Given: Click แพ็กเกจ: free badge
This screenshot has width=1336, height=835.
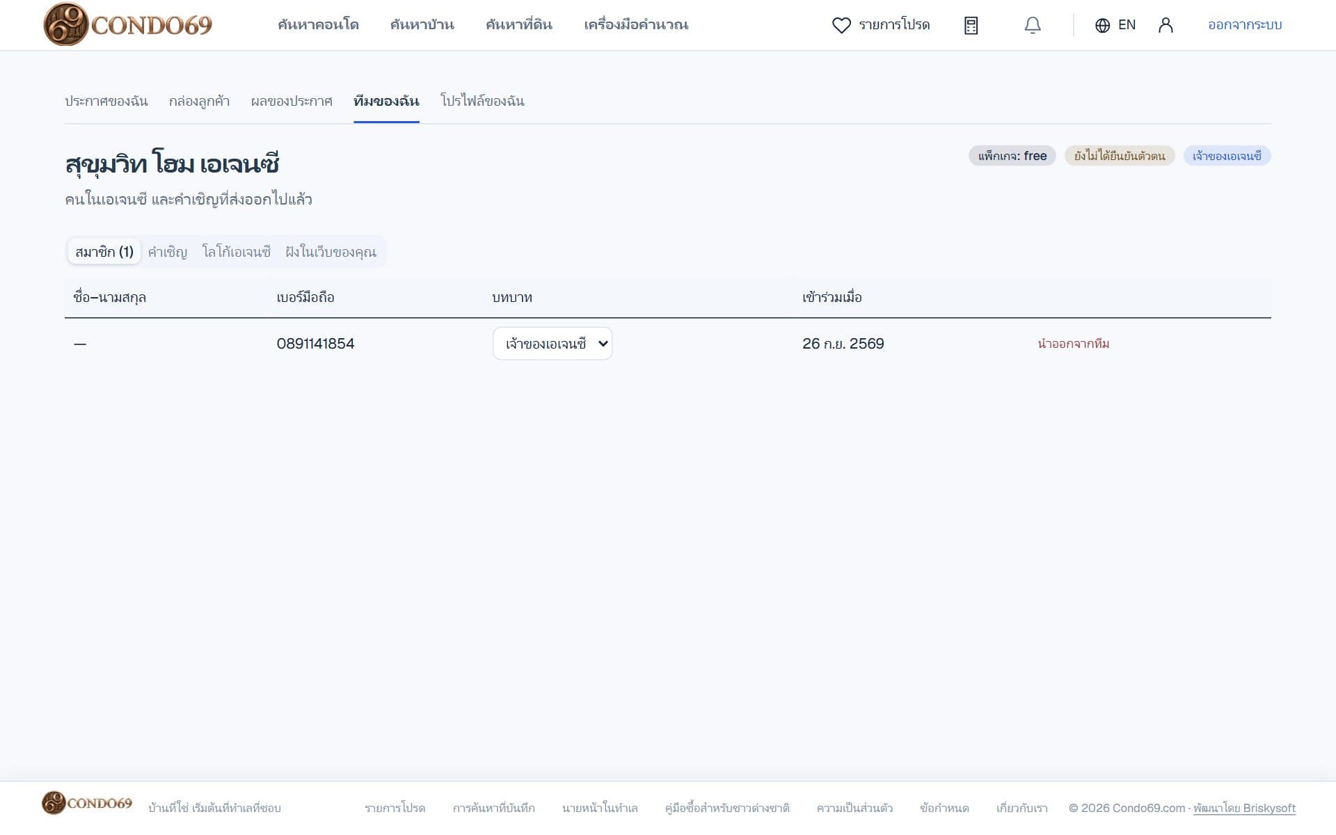Looking at the screenshot, I should tap(1012, 156).
